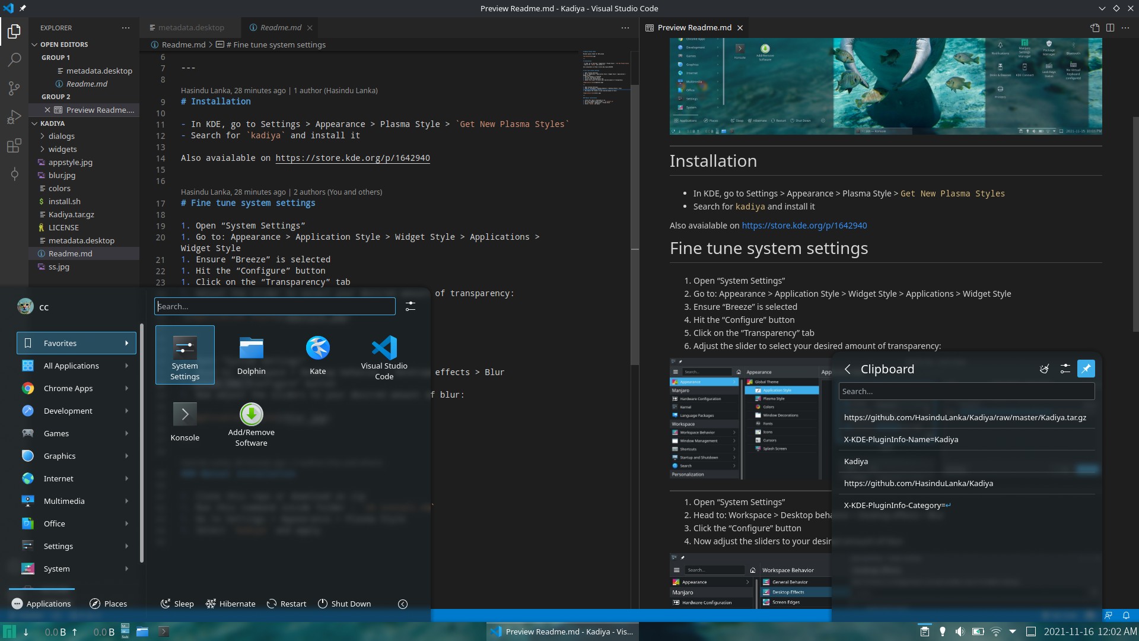
Task: Go back from the Clipboard widget
Action: [848, 369]
